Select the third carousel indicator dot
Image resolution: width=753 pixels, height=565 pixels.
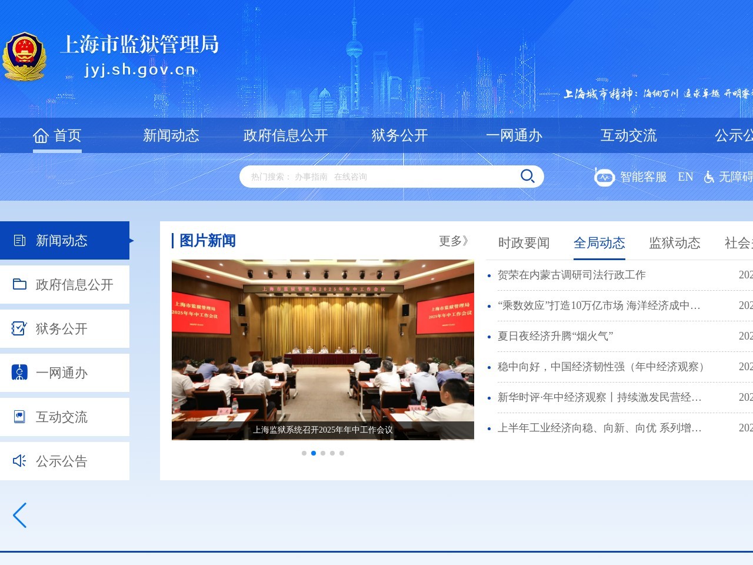(323, 453)
